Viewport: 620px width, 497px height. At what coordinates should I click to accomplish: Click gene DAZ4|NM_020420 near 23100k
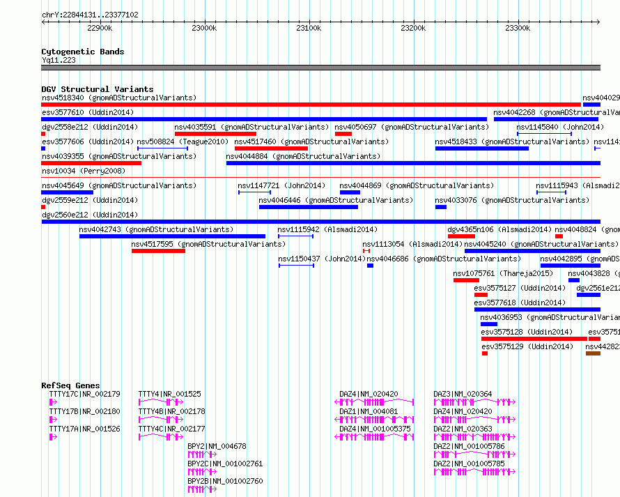click(369, 394)
